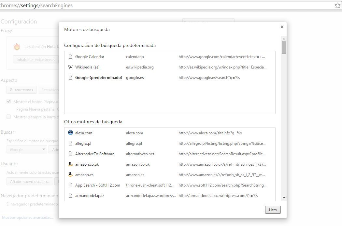Image resolution: width=342 pixels, height=226 pixels.
Task: Click the bookmark star icon in address bar
Action: coord(337,6)
